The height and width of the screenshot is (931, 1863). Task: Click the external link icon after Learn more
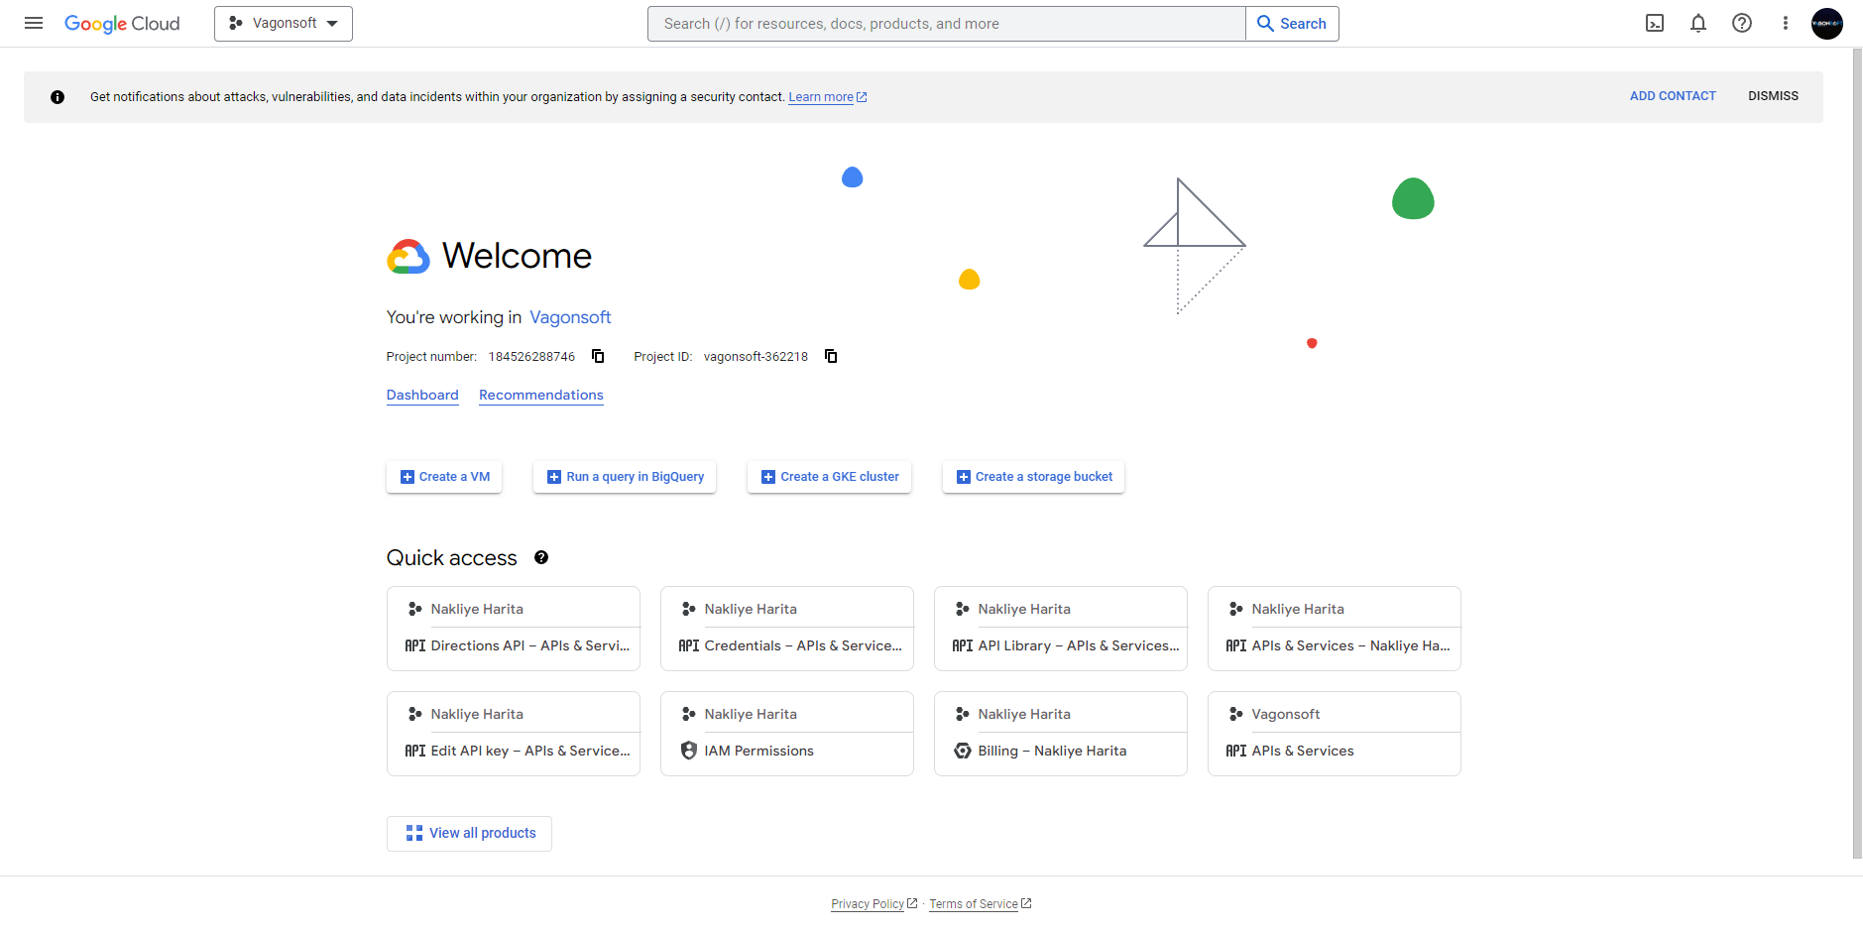click(x=862, y=97)
